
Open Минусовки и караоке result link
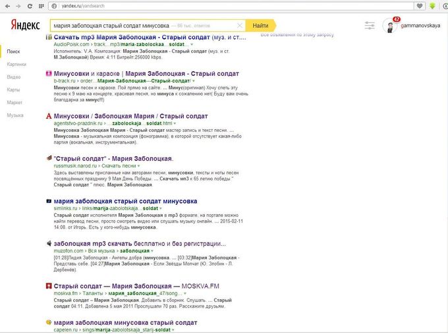tap(146, 74)
